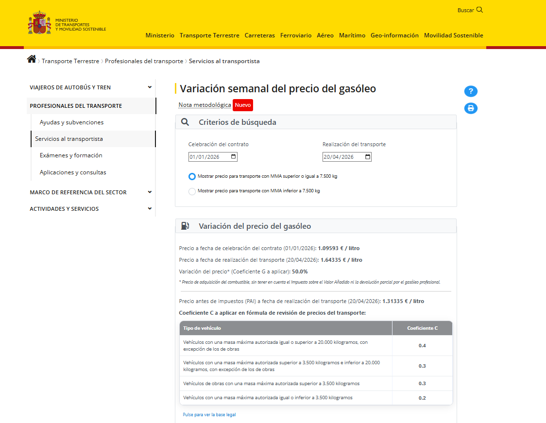This screenshot has width=546, height=423.
Task: Open calendar picker for Celebración del contrato
Action: pos(234,157)
